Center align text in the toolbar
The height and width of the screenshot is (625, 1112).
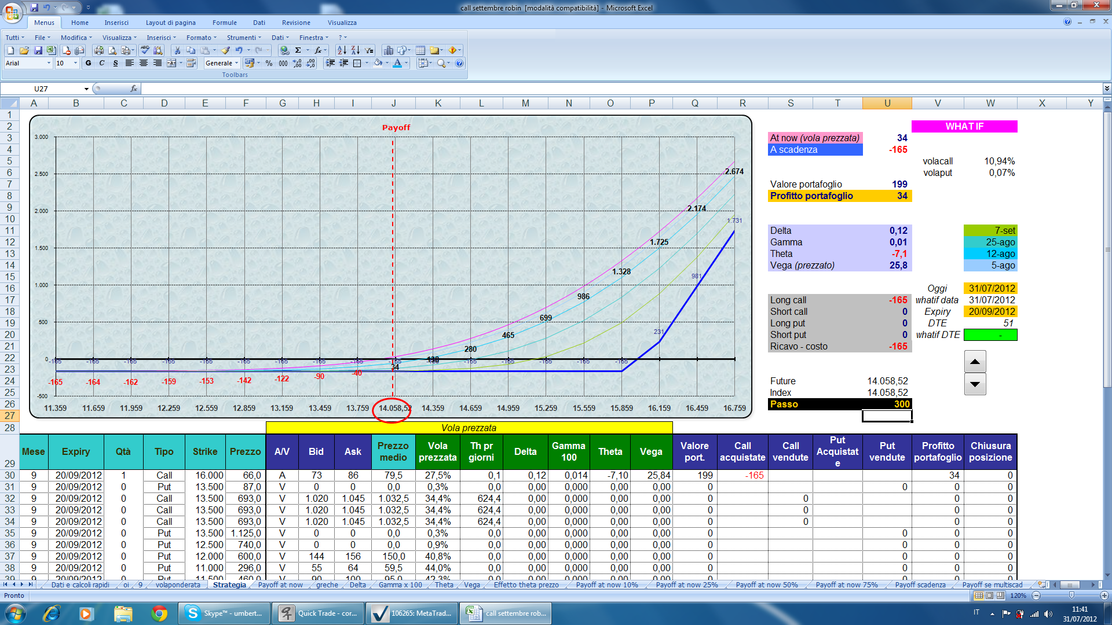click(144, 64)
